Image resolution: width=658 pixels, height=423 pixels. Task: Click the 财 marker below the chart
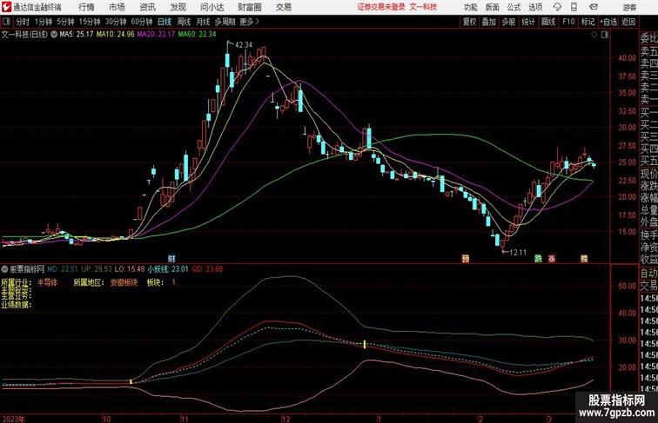tap(171, 259)
